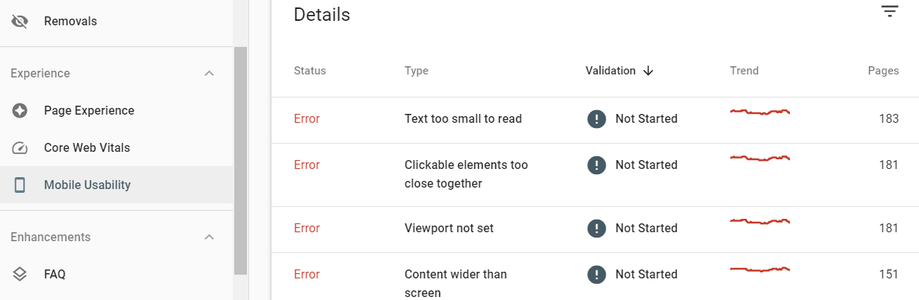This screenshot has width=919, height=300.
Task: Click the Page Experience star icon
Action: (20, 111)
